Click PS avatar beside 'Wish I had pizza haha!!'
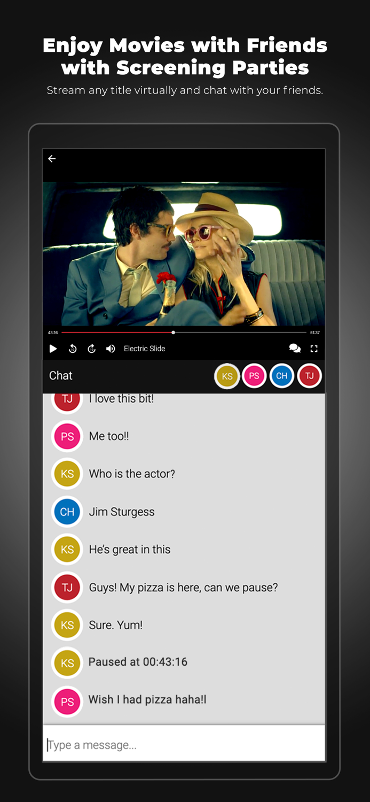Screen dimensions: 370x802 tap(67, 701)
